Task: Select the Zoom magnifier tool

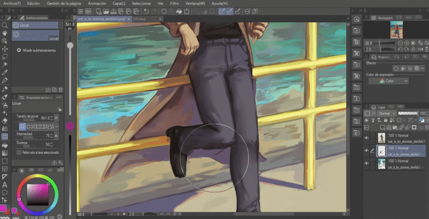Action: [x=4, y=25]
